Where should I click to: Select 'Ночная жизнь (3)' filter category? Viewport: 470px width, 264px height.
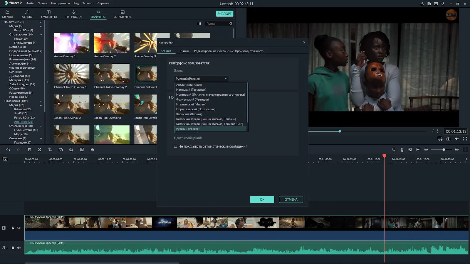[x=21, y=55]
